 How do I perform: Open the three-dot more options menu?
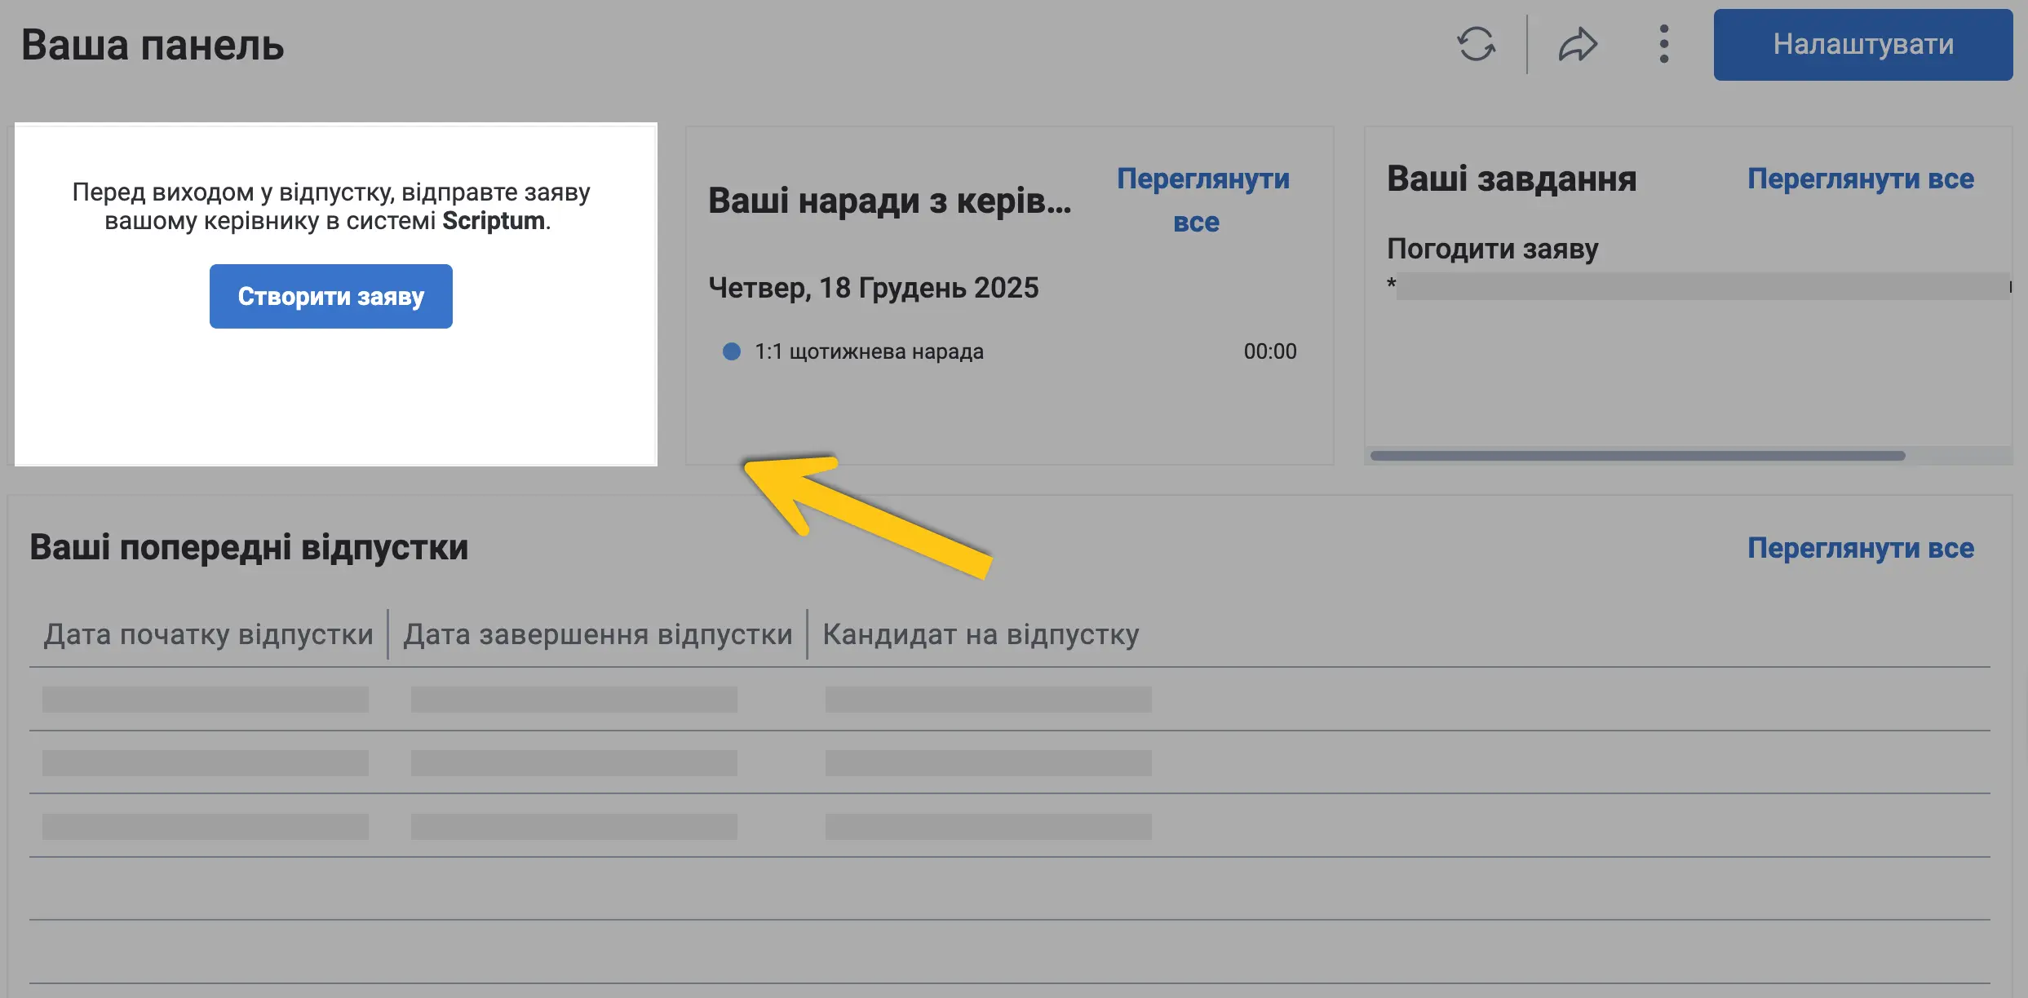(x=1663, y=44)
